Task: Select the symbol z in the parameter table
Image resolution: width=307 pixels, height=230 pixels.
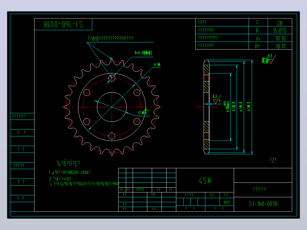Action: 257,22
